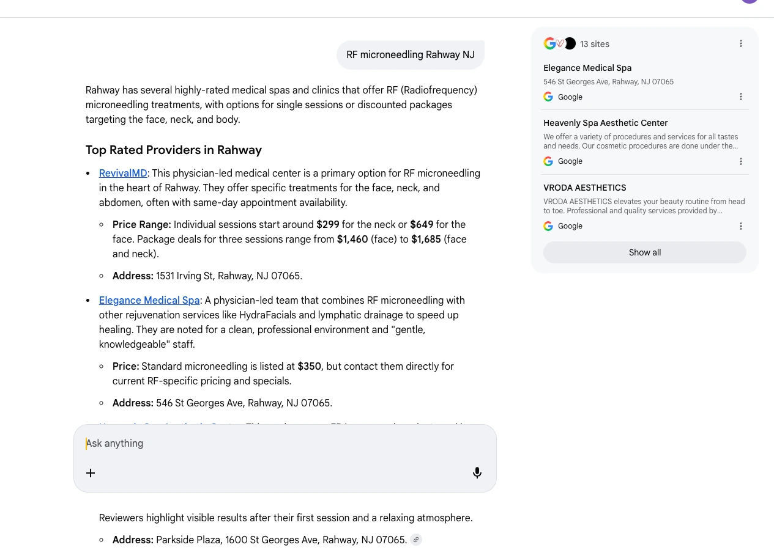Click the address 1531 Irving St, Rahway
This screenshot has height=550, width=774.
[x=228, y=276]
